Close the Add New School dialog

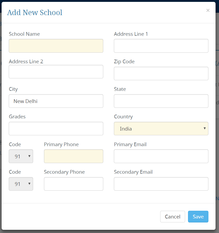point(208,10)
